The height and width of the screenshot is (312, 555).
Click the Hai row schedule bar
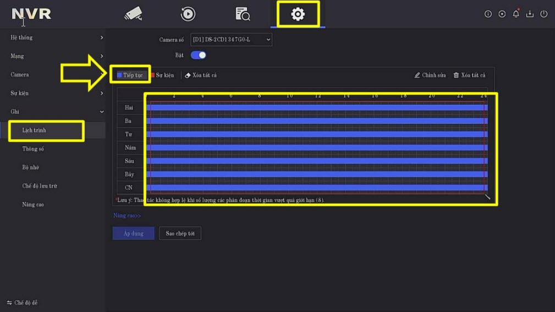pos(316,108)
